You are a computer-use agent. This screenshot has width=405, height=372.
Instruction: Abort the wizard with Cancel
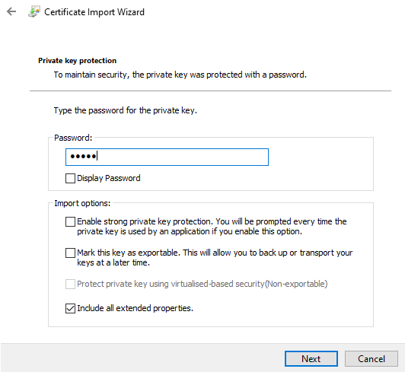[x=372, y=358]
